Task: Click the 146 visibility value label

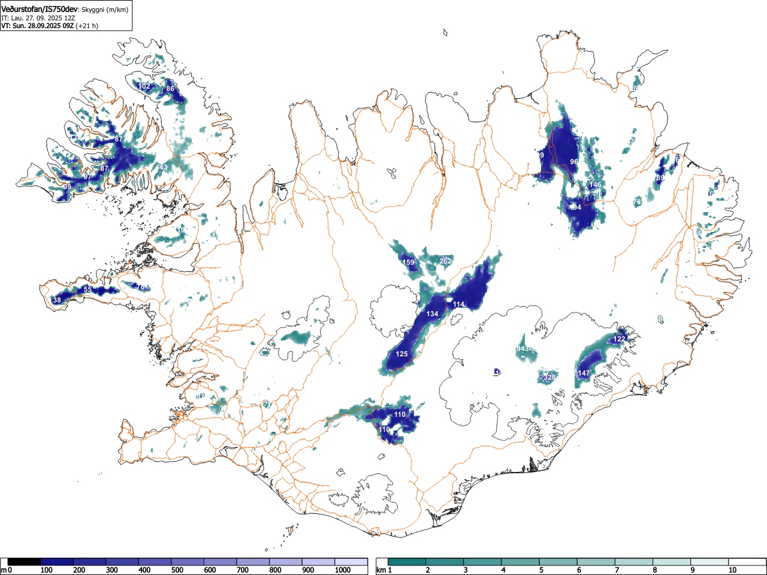Action: pyautogui.click(x=595, y=185)
